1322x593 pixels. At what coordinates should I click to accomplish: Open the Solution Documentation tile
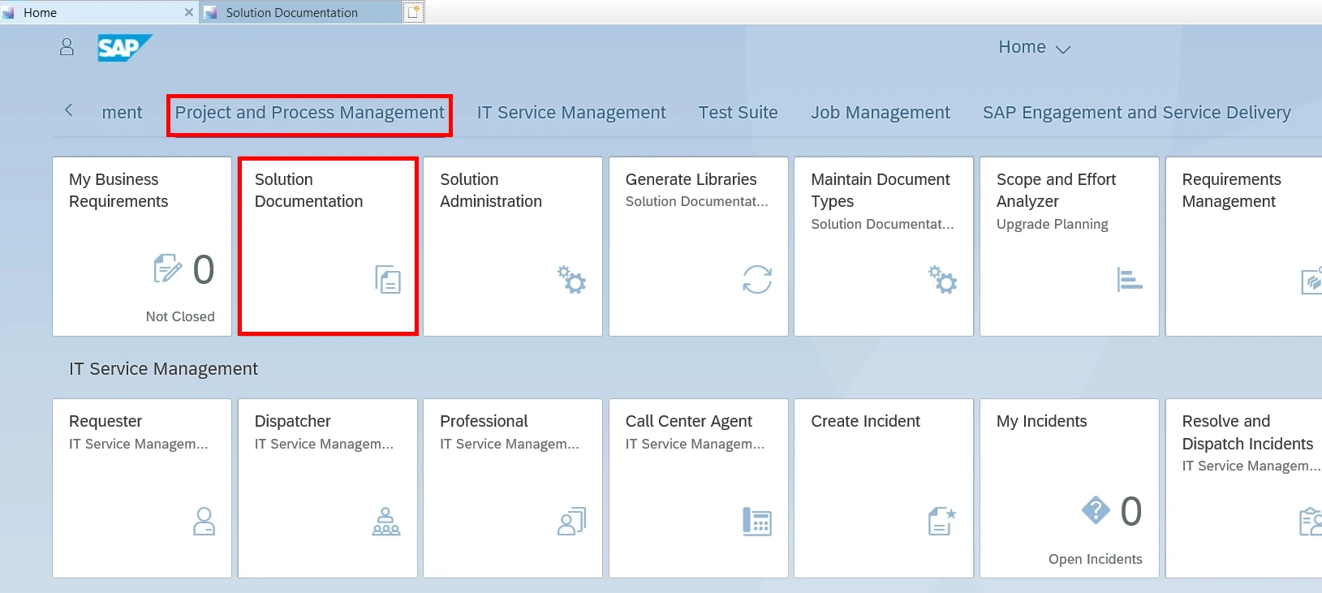328,247
